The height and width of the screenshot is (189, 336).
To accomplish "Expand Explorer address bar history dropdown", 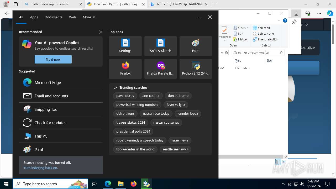I will [x=222, y=52].
